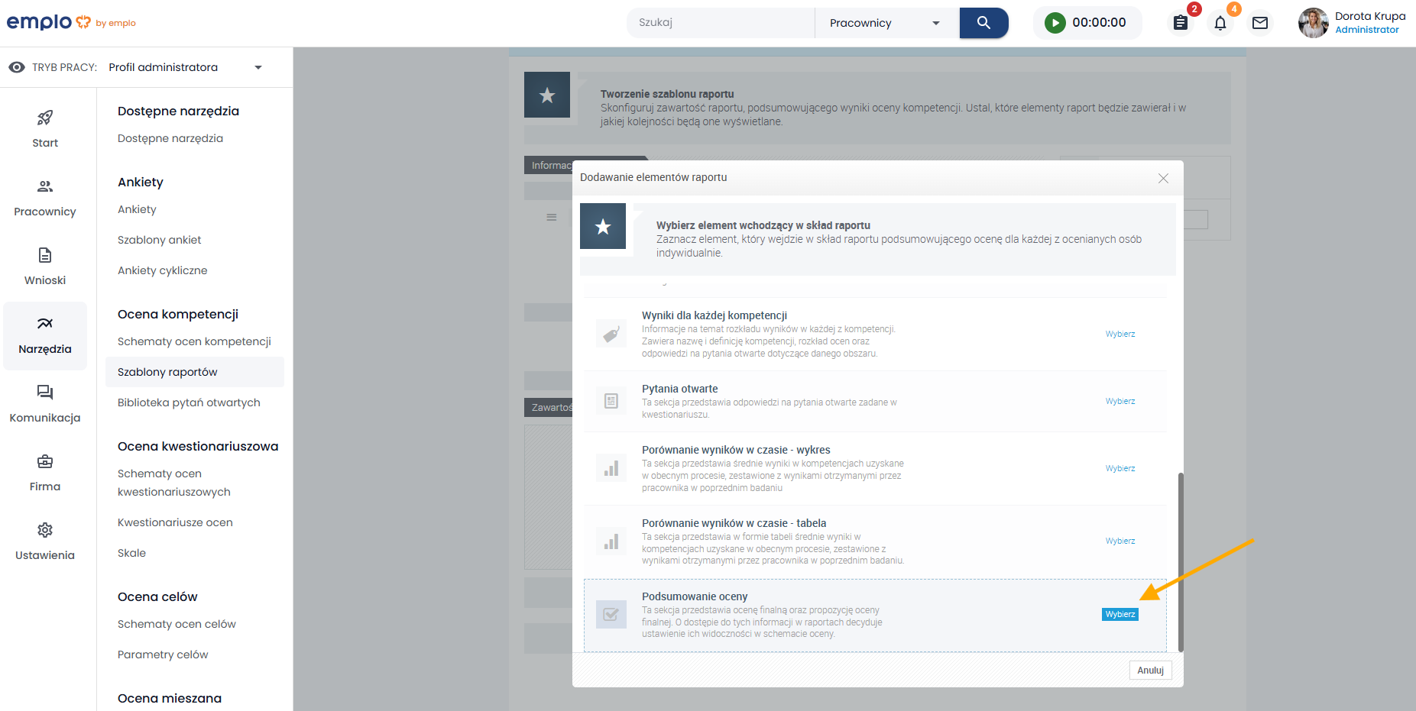Open tasks clipboard icon with badge
Viewport: 1416px width, 711px height.
coord(1181,23)
